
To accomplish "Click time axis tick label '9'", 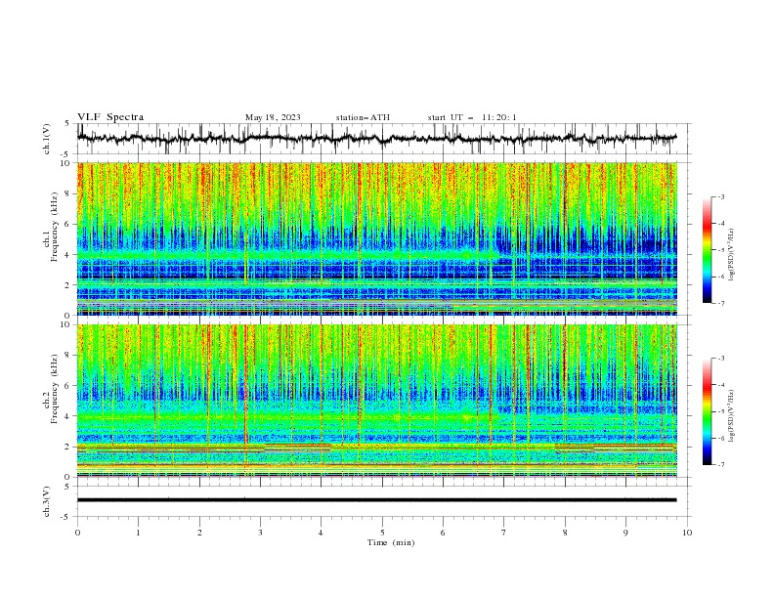I will [625, 533].
